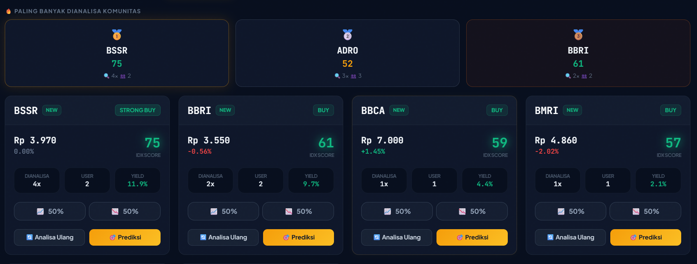Click the silver medal icon above ADRO

coord(348,35)
